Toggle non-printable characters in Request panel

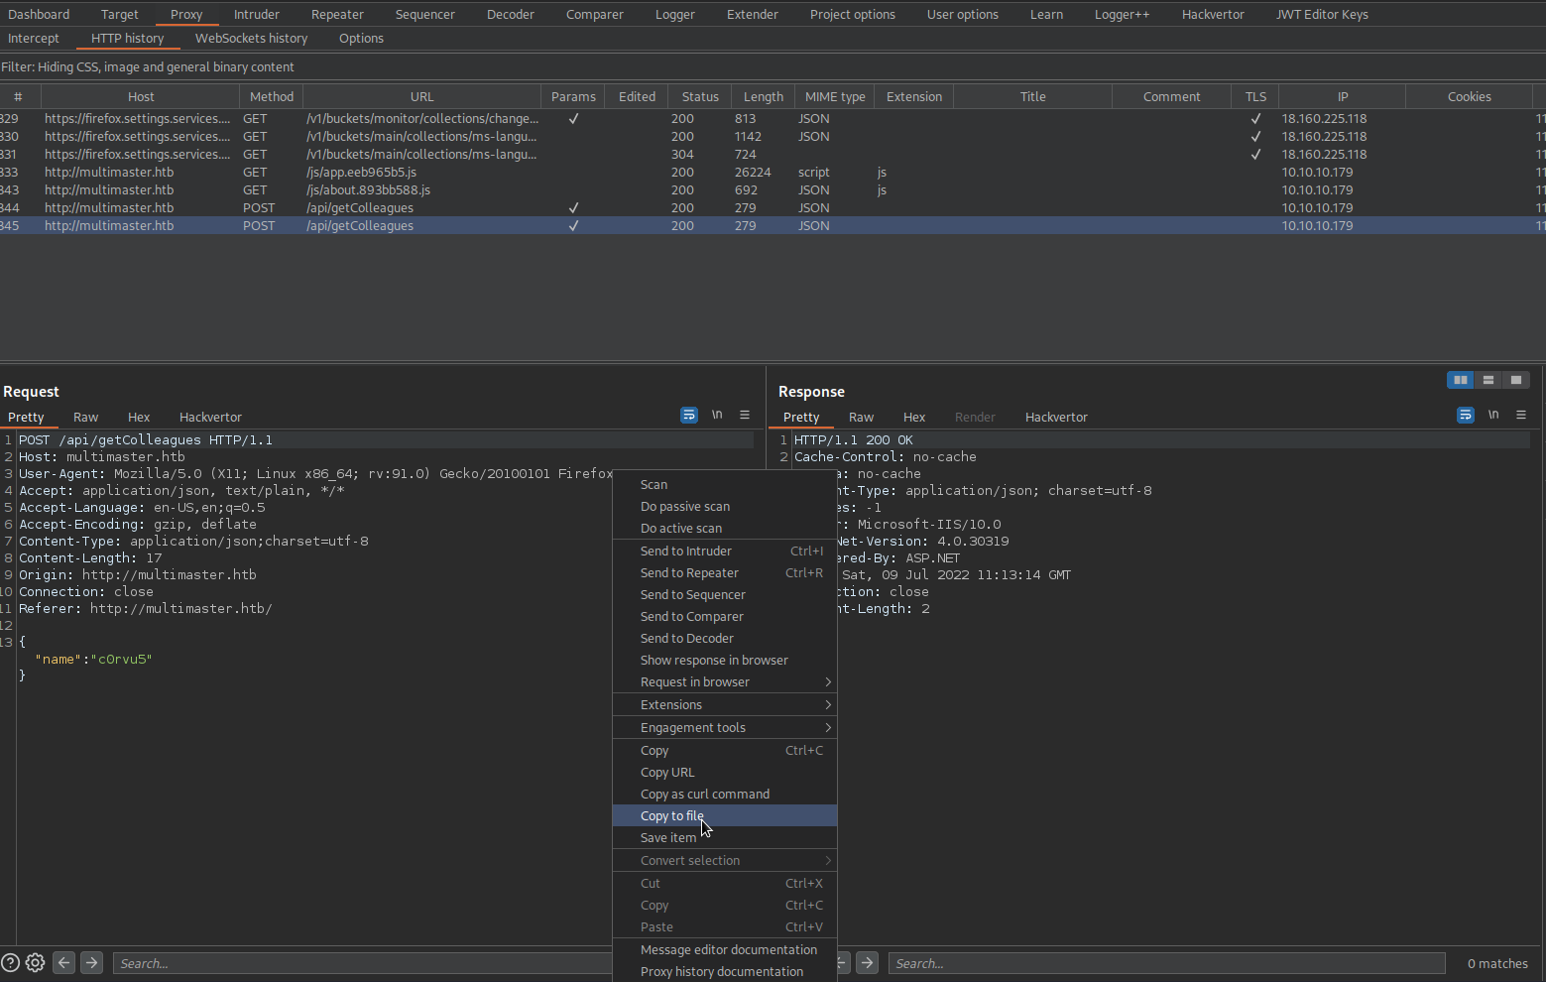717,416
